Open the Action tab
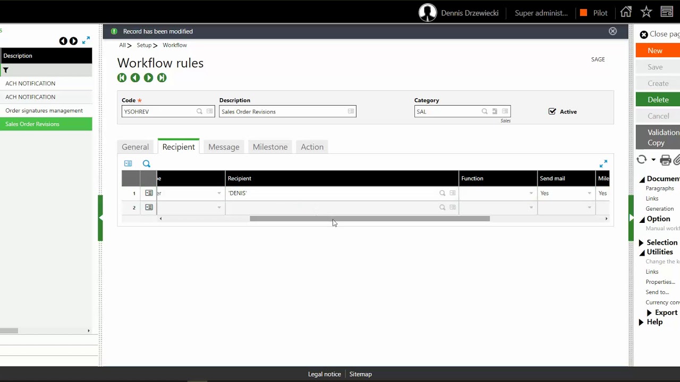Image resolution: width=680 pixels, height=382 pixels. [312, 147]
